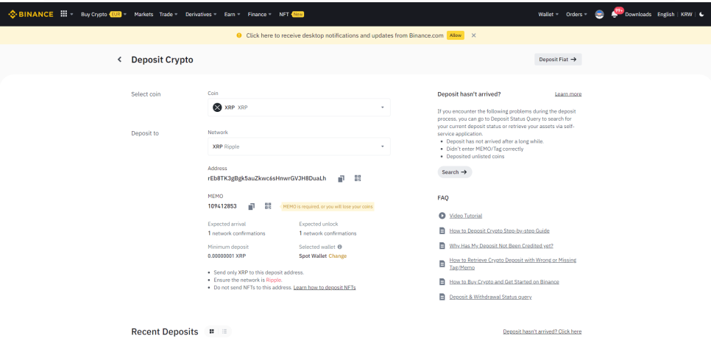The width and height of the screenshot is (711, 352).
Task: Switch Recent Deposits to list view
Action: pyautogui.click(x=224, y=331)
